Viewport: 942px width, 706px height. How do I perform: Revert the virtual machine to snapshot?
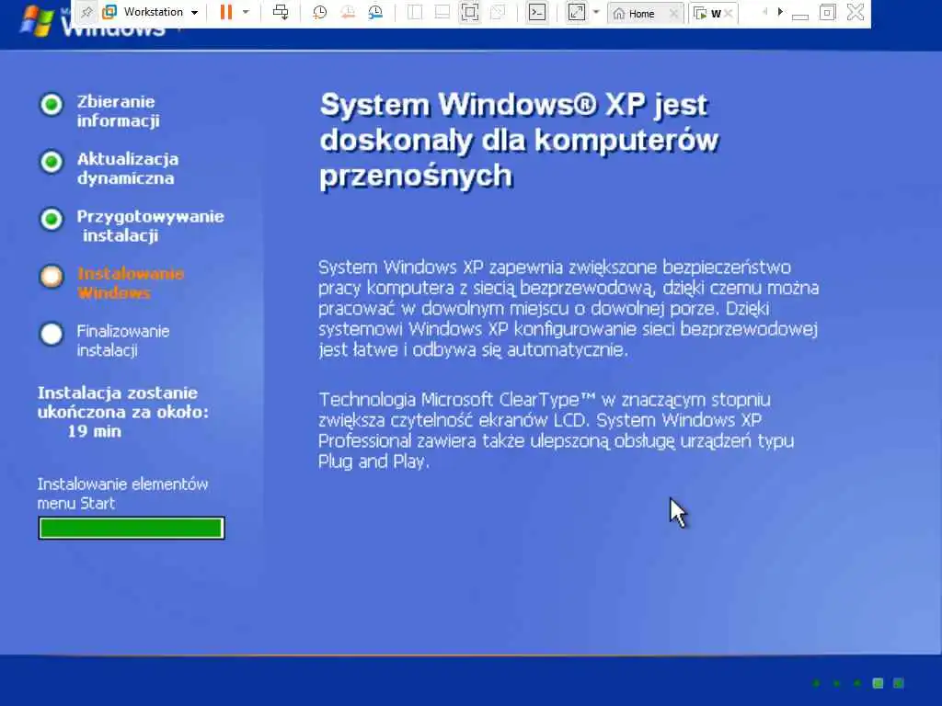tap(348, 12)
